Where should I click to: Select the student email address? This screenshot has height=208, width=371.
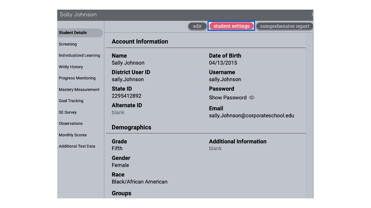(252, 116)
